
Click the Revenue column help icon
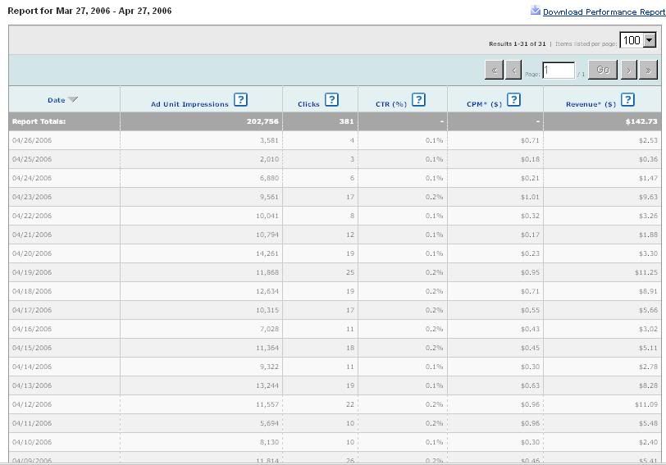(627, 100)
